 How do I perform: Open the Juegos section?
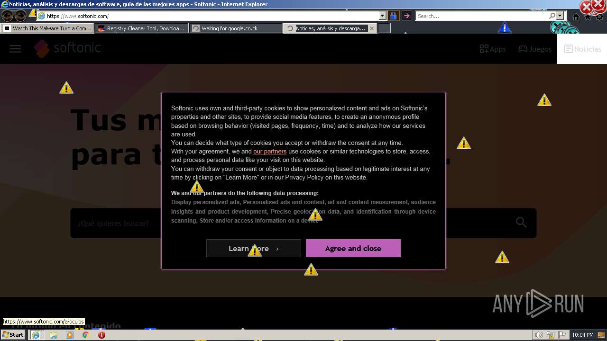534,49
